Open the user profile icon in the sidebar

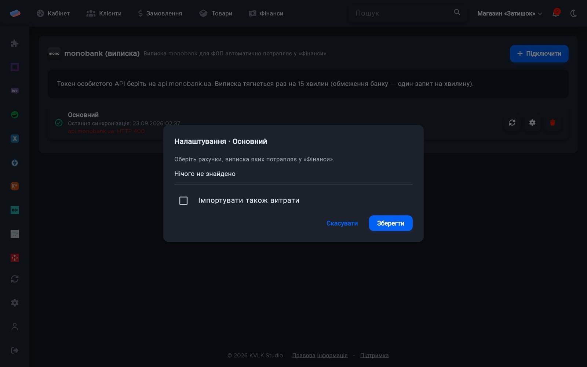[x=15, y=327]
